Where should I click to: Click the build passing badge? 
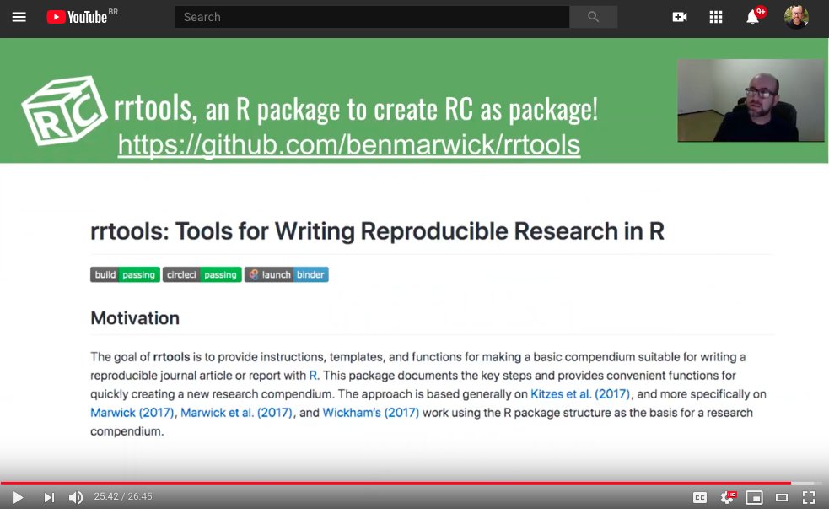pos(125,274)
